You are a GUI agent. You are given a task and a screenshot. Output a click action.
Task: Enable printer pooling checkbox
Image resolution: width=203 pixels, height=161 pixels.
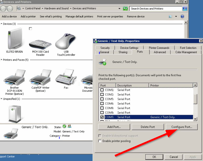click(100, 141)
